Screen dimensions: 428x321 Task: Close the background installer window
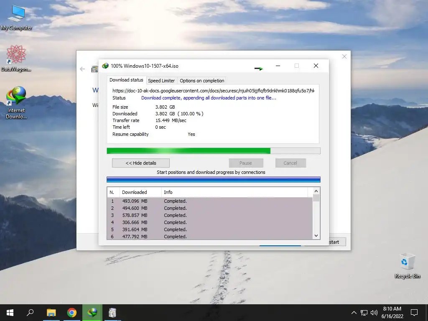[x=344, y=56]
